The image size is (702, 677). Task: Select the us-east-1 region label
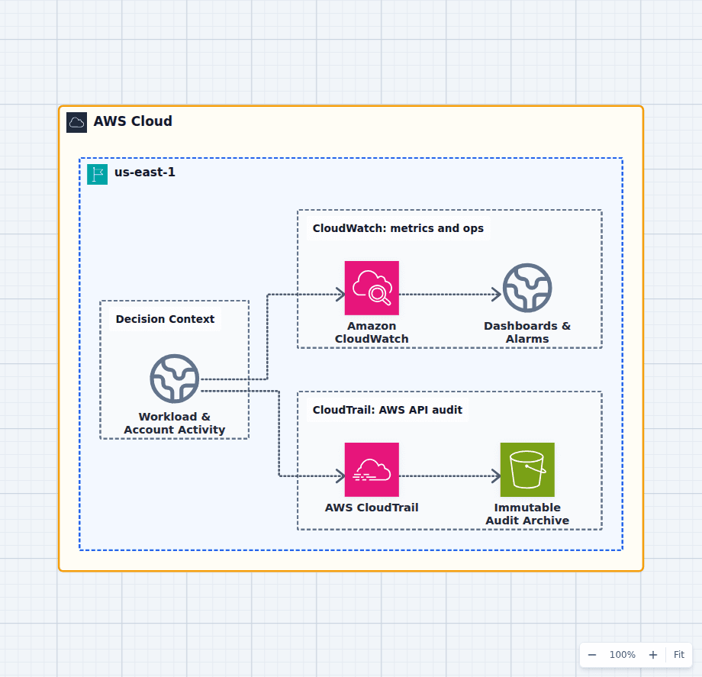[145, 172]
